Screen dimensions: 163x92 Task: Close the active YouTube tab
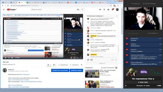tap(25, 3)
